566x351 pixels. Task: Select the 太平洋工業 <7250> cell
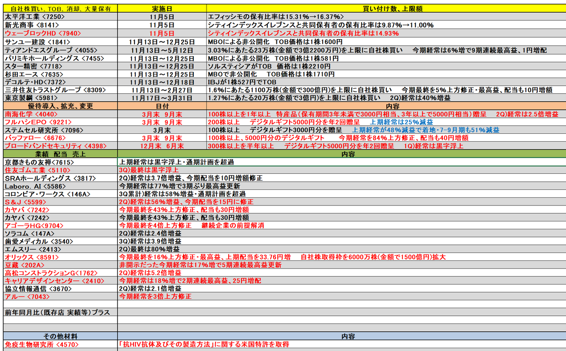[x=60, y=16]
